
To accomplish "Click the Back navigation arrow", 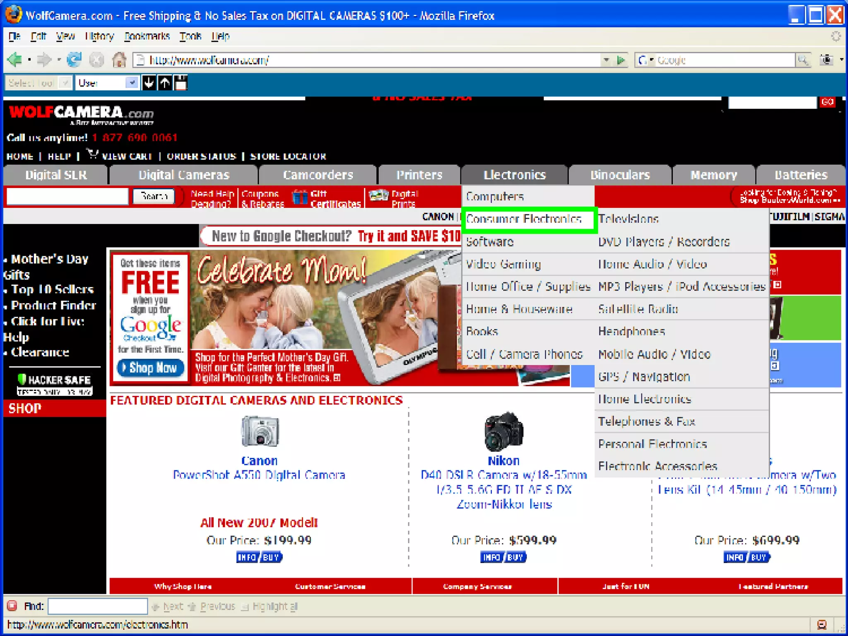I will coord(15,60).
